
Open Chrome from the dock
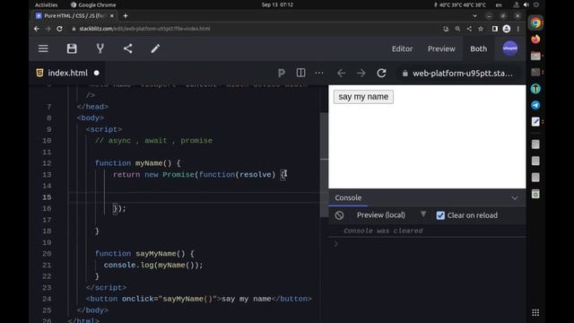[535, 22]
